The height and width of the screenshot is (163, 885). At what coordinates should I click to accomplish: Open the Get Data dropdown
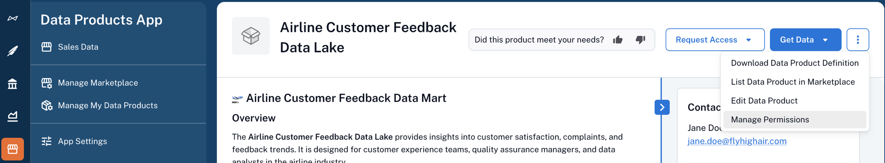pos(805,40)
